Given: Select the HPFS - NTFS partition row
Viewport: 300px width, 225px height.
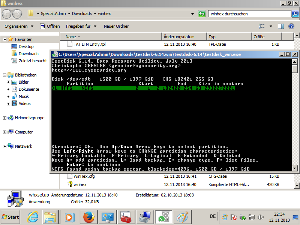Looking at the screenshot, I should tap(143, 88).
